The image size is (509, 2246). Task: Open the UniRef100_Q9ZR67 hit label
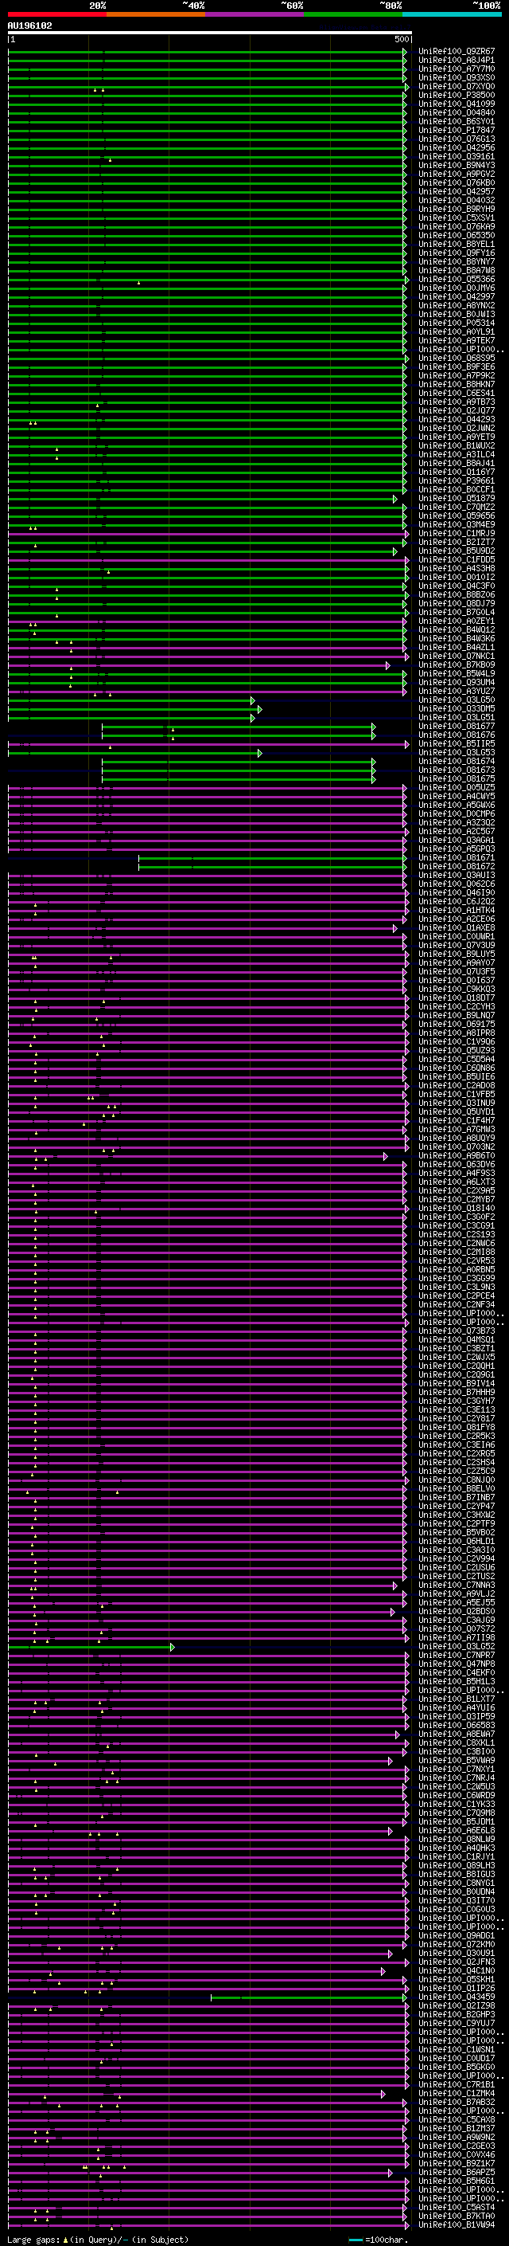point(457,52)
